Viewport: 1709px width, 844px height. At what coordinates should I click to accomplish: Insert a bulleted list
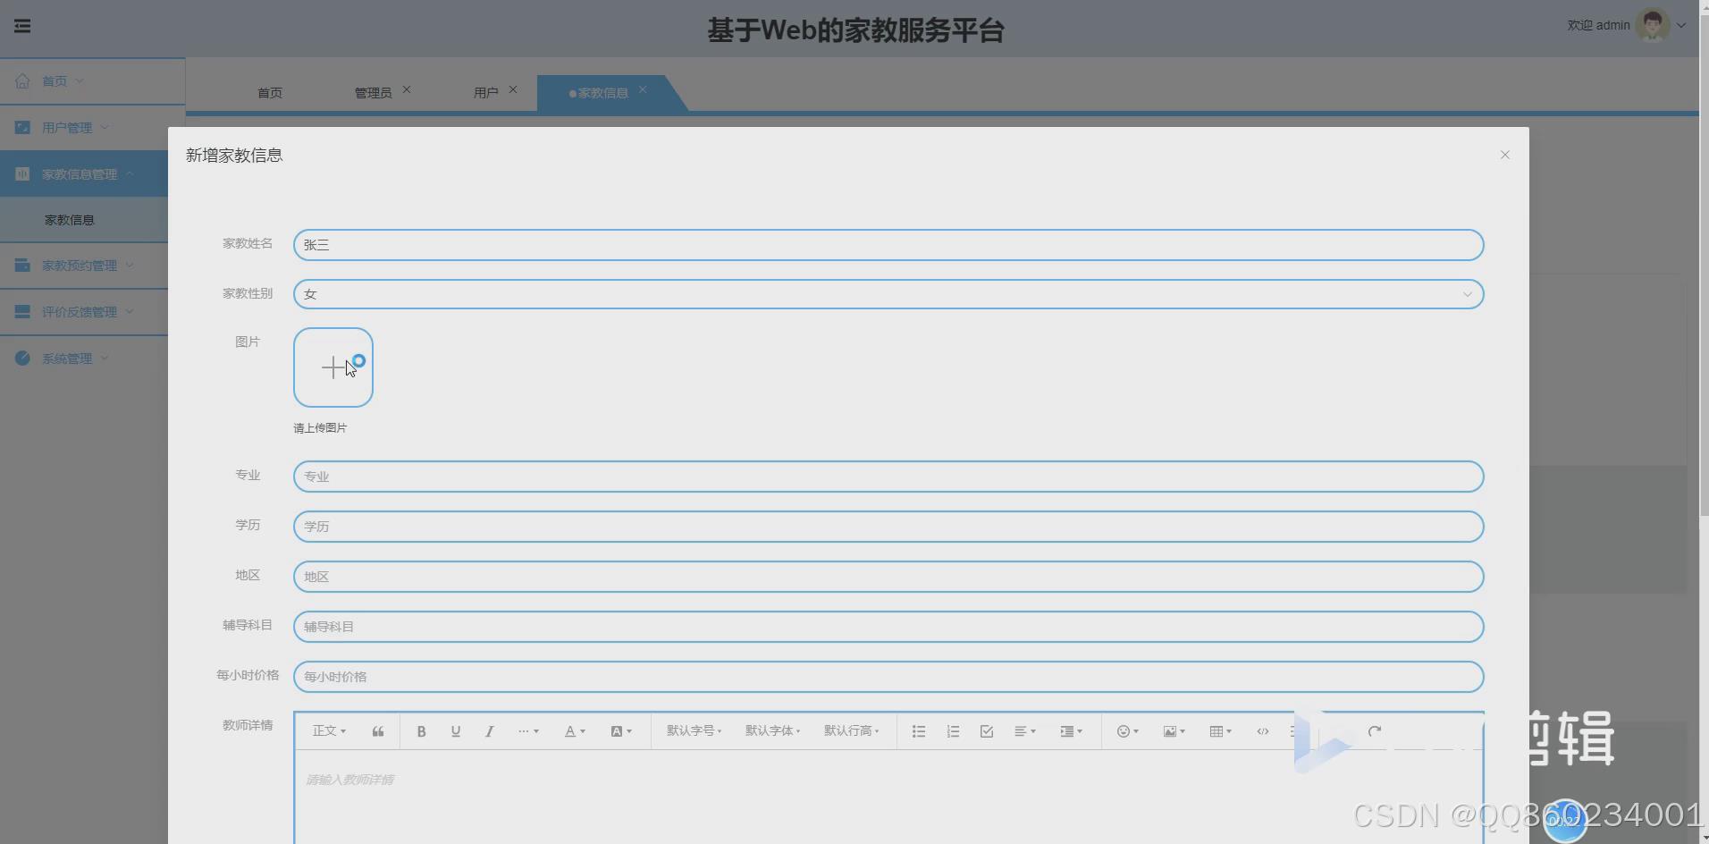click(919, 731)
